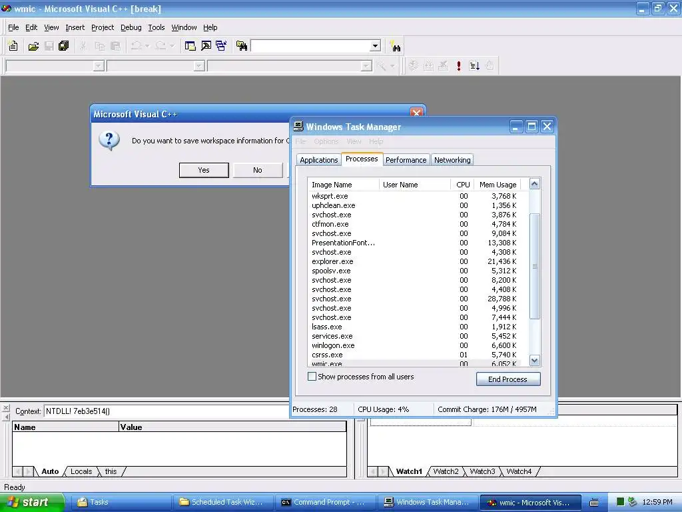Image resolution: width=682 pixels, height=512 pixels.
Task: Click the red exclamation Execute Program icon
Action: (458, 66)
